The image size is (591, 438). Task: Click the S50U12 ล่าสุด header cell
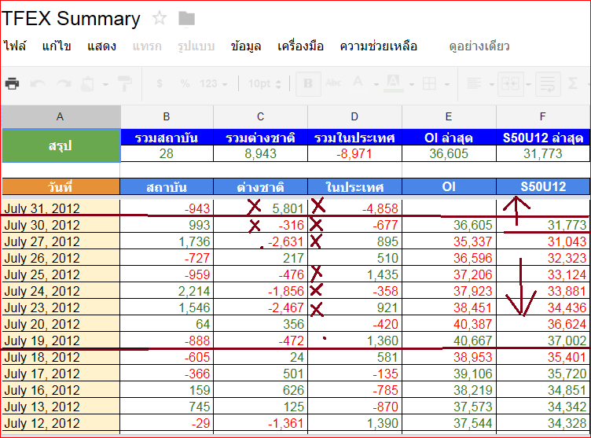[543, 138]
